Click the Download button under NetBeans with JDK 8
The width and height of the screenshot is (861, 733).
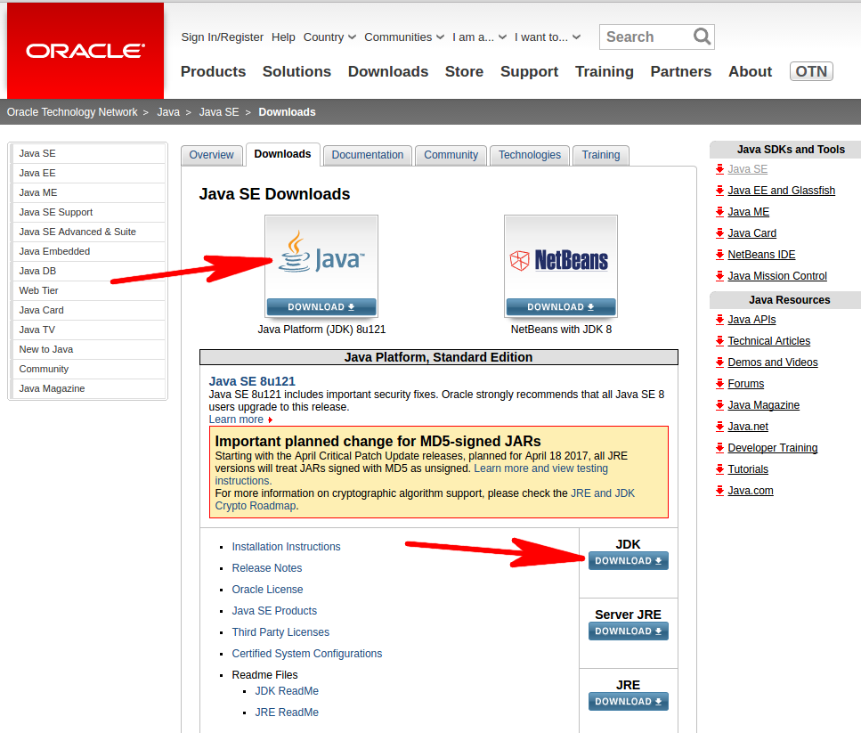point(561,307)
